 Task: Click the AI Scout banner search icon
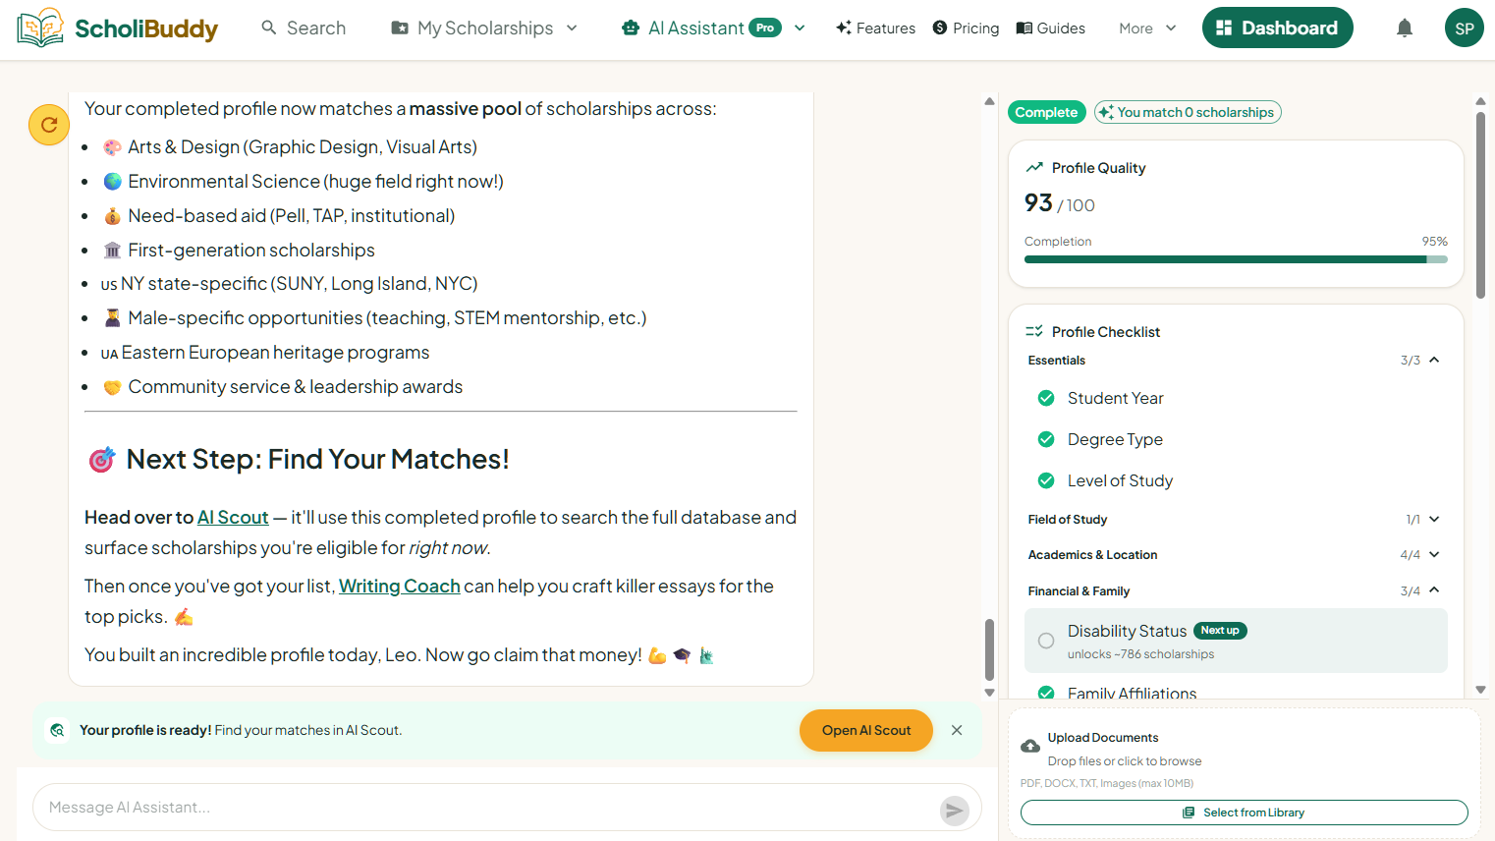[58, 730]
